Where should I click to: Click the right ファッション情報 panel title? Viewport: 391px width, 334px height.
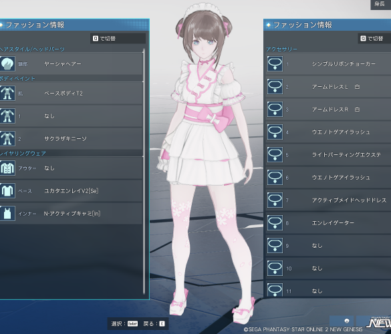[303, 25]
